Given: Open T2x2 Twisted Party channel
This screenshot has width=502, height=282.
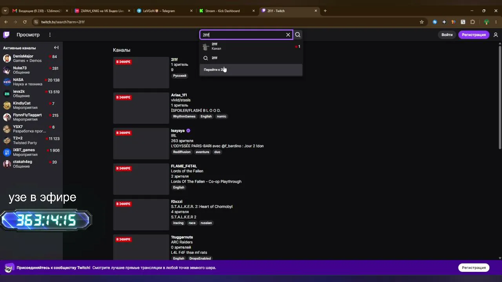Looking at the screenshot, I should 31,141.
